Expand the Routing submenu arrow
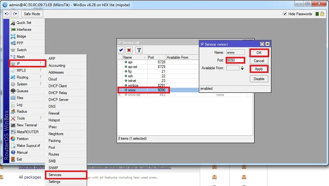Image resolution: width=329 pixels, height=186 pixels. [x=41, y=77]
